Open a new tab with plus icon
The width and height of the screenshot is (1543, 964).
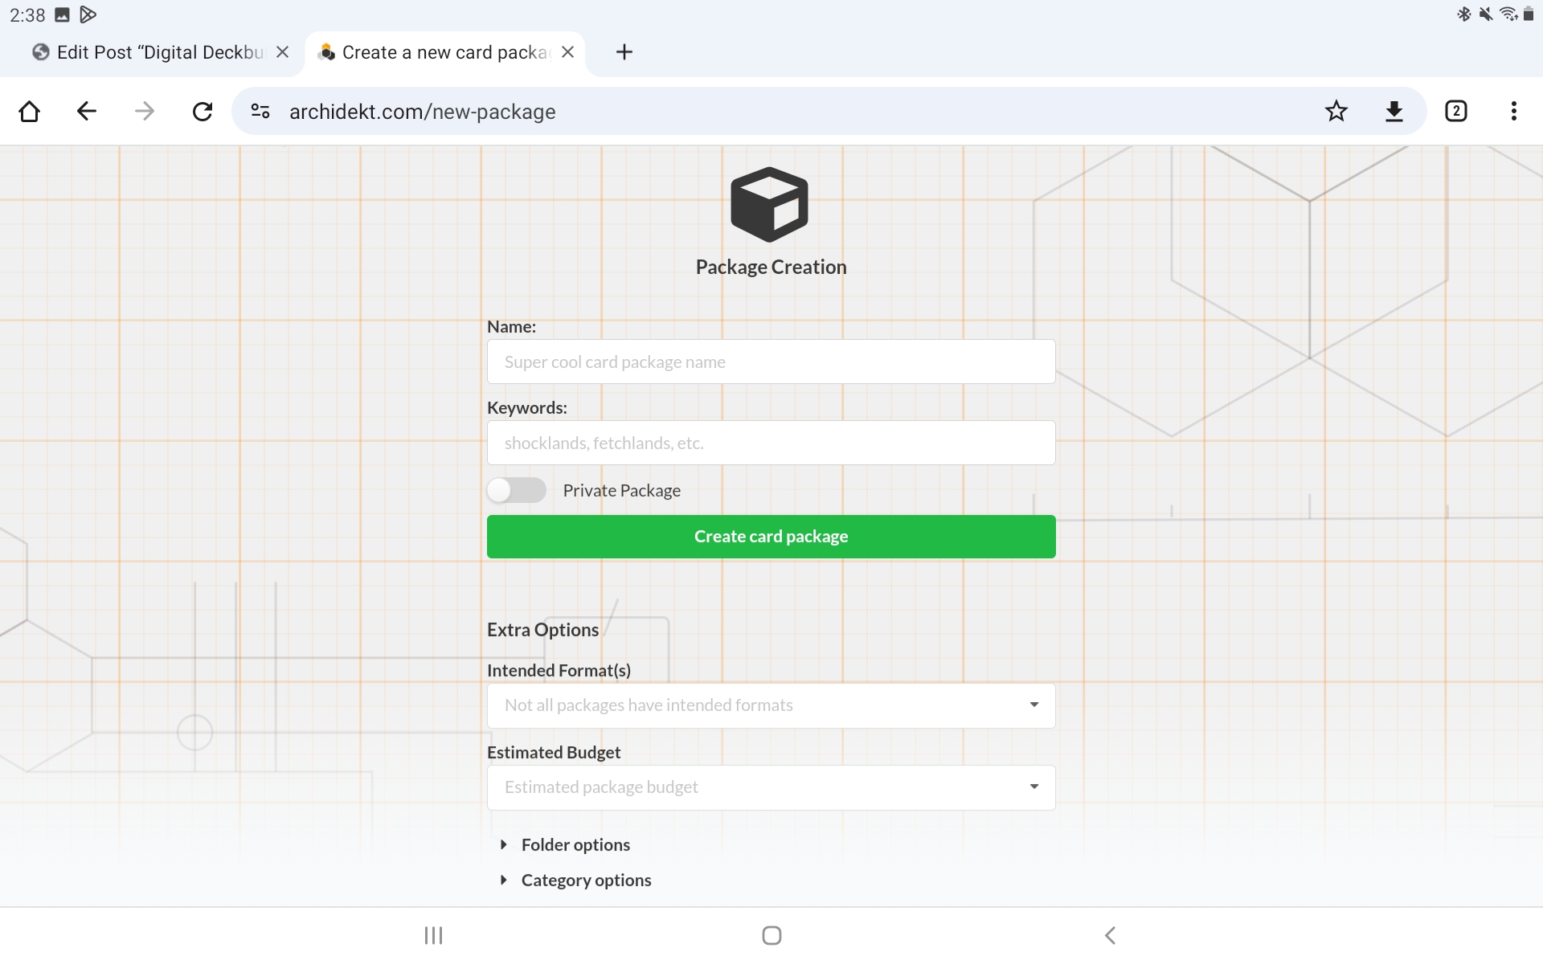pyautogui.click(x=624, y=52)
